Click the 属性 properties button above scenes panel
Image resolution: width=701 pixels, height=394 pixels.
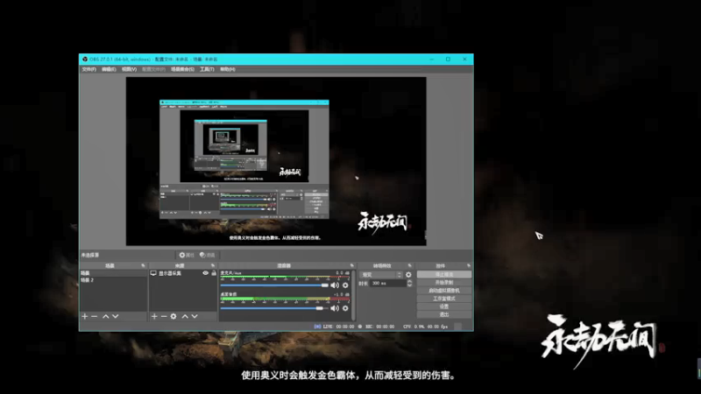click(x=187, y=255)
